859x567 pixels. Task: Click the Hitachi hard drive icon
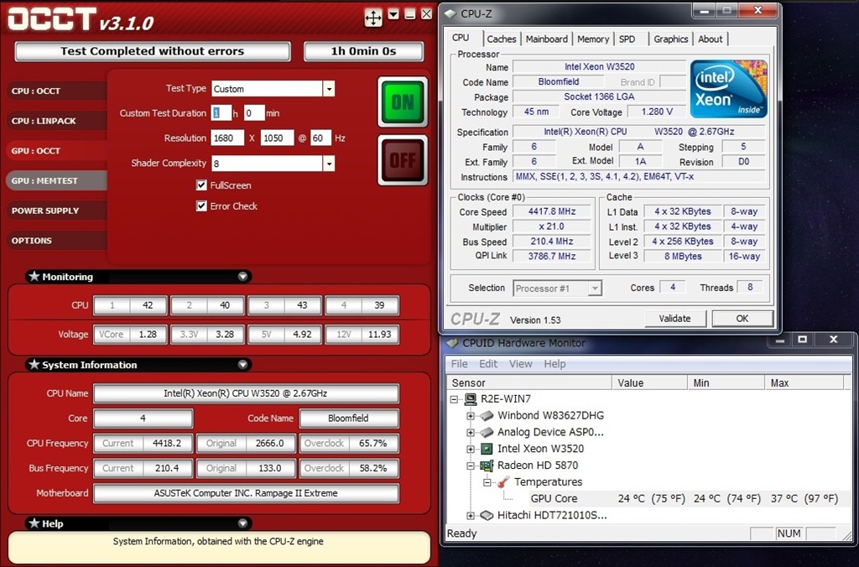click(x=487, y=516)
